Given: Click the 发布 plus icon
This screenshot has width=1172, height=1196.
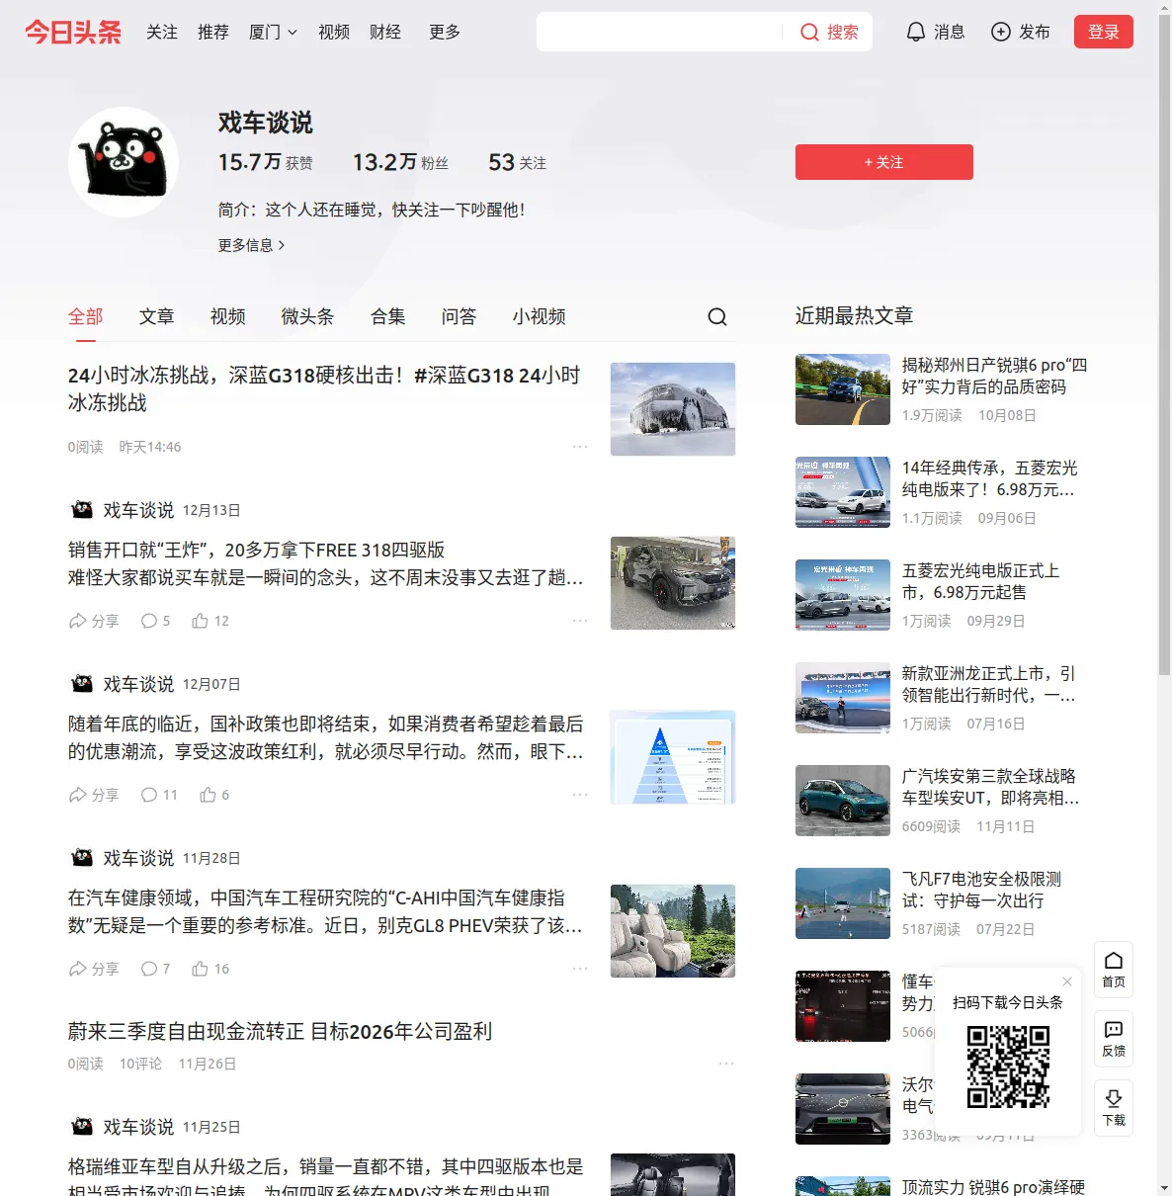Looking at the screenshot, I should click(x=1001, y=33).
